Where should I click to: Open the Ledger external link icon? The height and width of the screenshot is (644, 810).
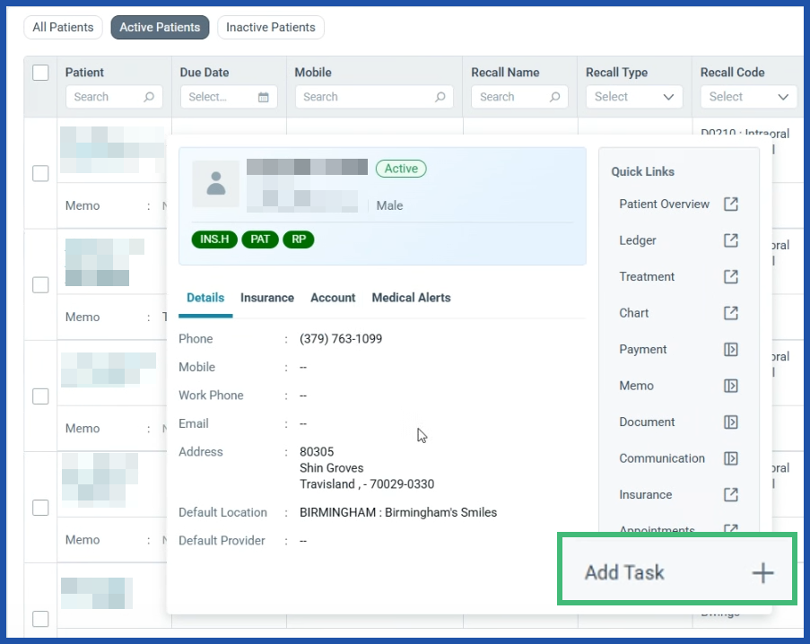[x=730, y=240]
